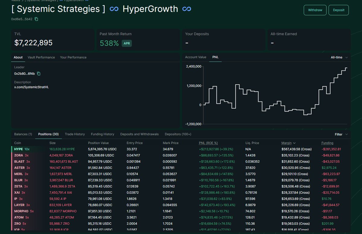Image resolution: width=362 pixels, height=234 pixels.
Task: Open the positions Filter dropdown
Action: (341, 134)
